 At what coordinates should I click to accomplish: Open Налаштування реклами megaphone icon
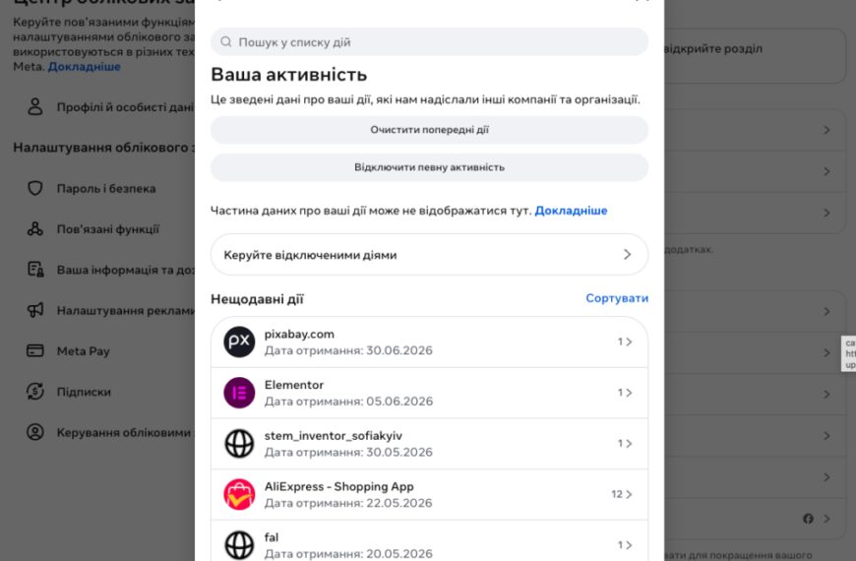[35, 310]
